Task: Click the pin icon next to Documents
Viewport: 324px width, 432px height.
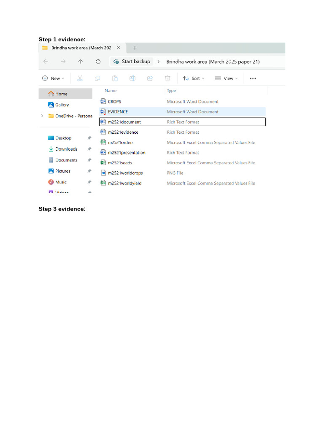Action: click(89, 160)
